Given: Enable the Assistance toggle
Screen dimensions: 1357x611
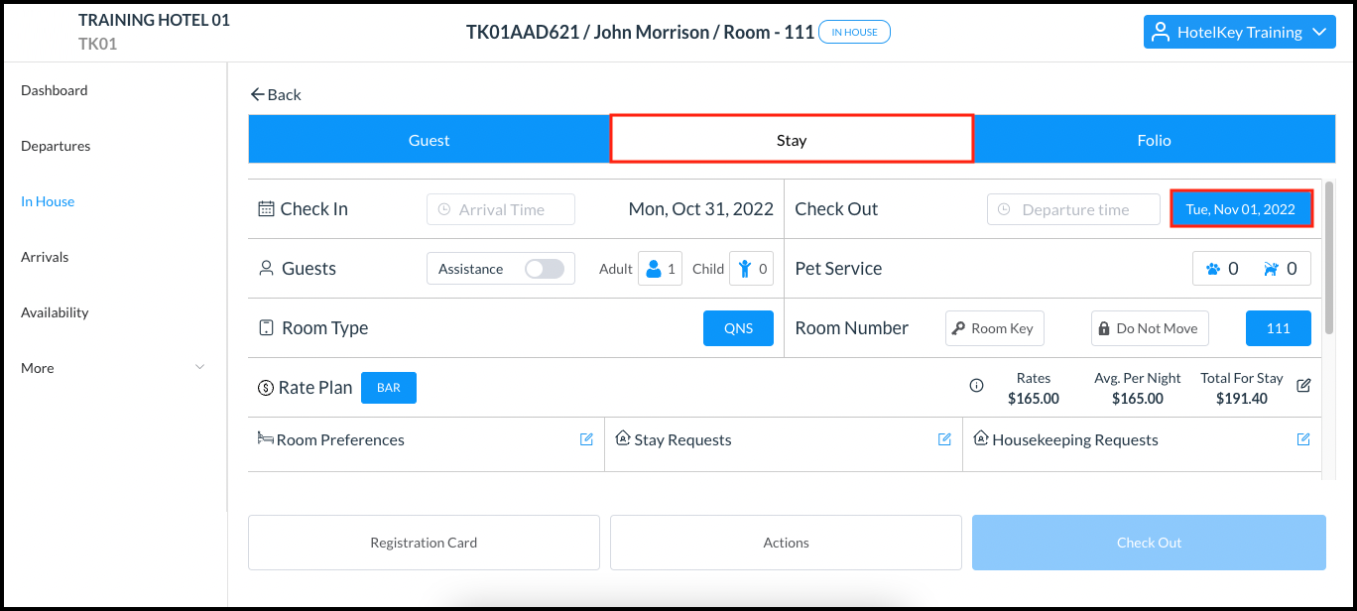Looking at the screenshot, I should tap(545, 268).
